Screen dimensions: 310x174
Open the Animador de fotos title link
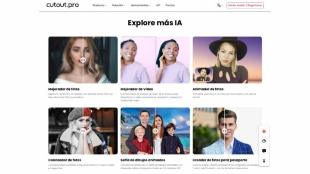(208, 89)
